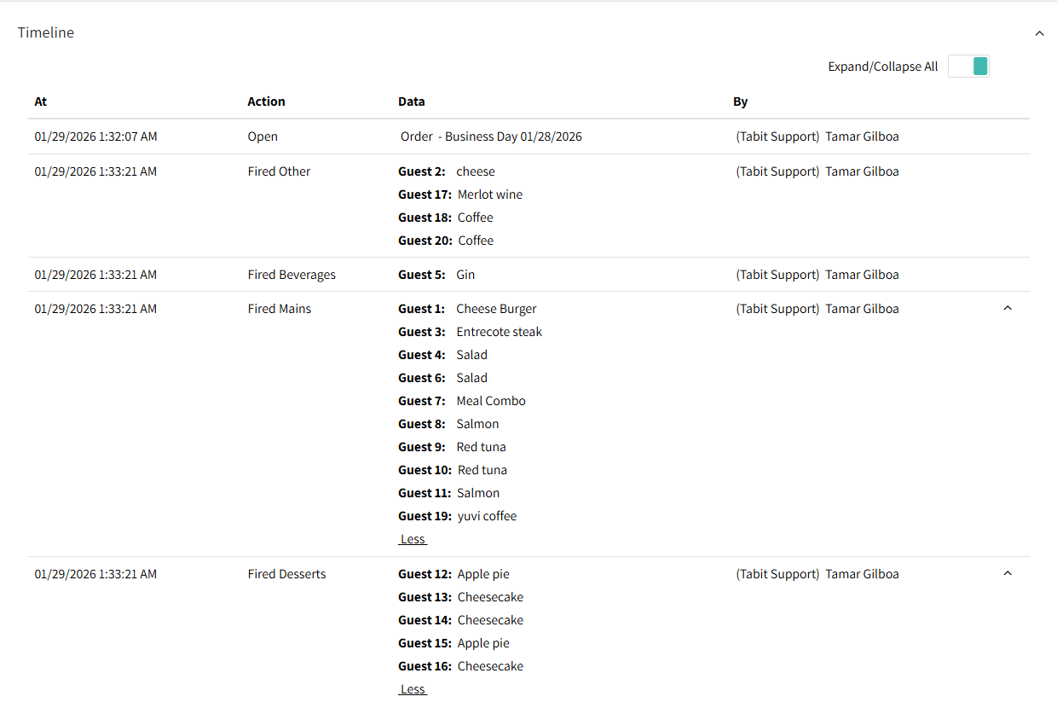This screenshot has height=702, width=1057.
Task: Click the Less link under Fired Mains
Action: click(413, 539)
